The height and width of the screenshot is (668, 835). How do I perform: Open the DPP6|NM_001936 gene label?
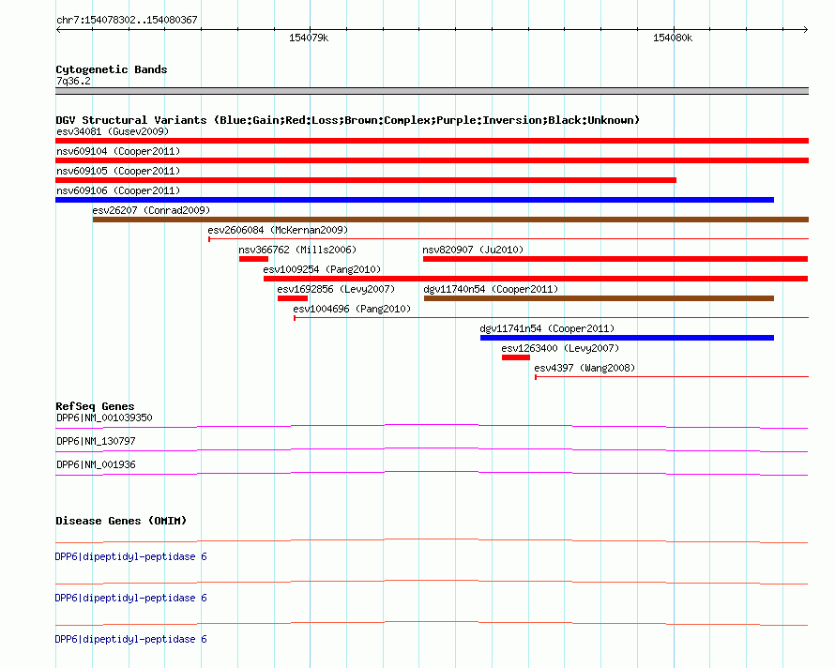96,464
